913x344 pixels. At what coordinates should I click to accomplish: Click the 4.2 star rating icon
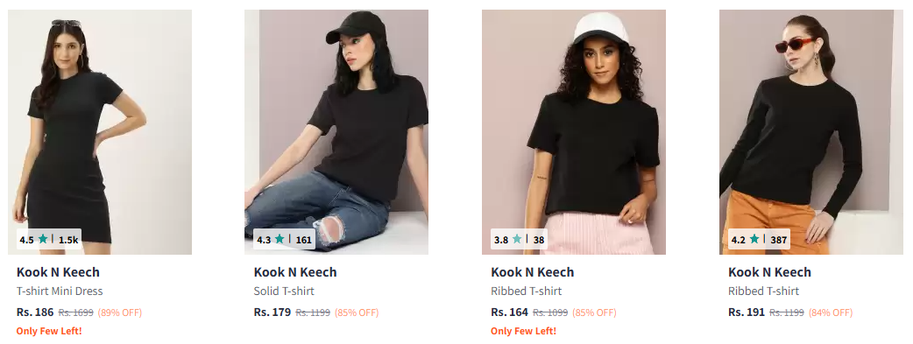pos(754,239)
